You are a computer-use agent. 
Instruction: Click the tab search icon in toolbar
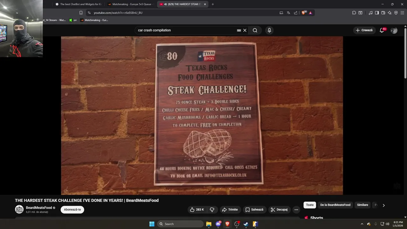(x=360, y=13)
